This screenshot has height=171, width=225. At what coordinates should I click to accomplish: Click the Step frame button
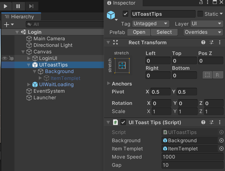pyautogui.click(x=31, y=6)
